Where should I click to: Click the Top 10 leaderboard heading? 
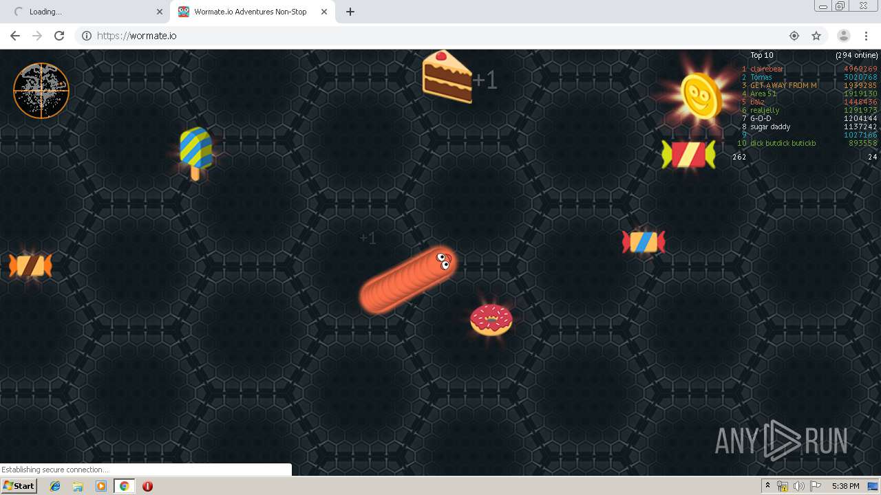point(762,55)
